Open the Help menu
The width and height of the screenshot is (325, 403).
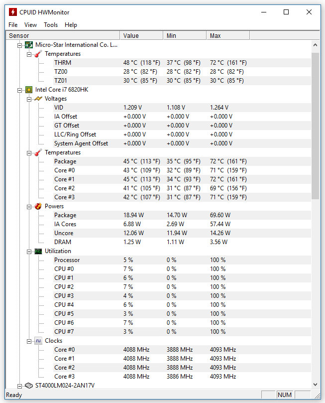click(71, 25)
